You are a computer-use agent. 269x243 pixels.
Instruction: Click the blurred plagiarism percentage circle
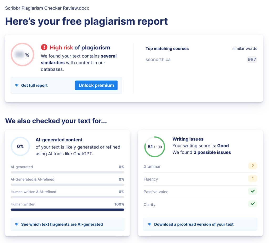coord(22,55)
